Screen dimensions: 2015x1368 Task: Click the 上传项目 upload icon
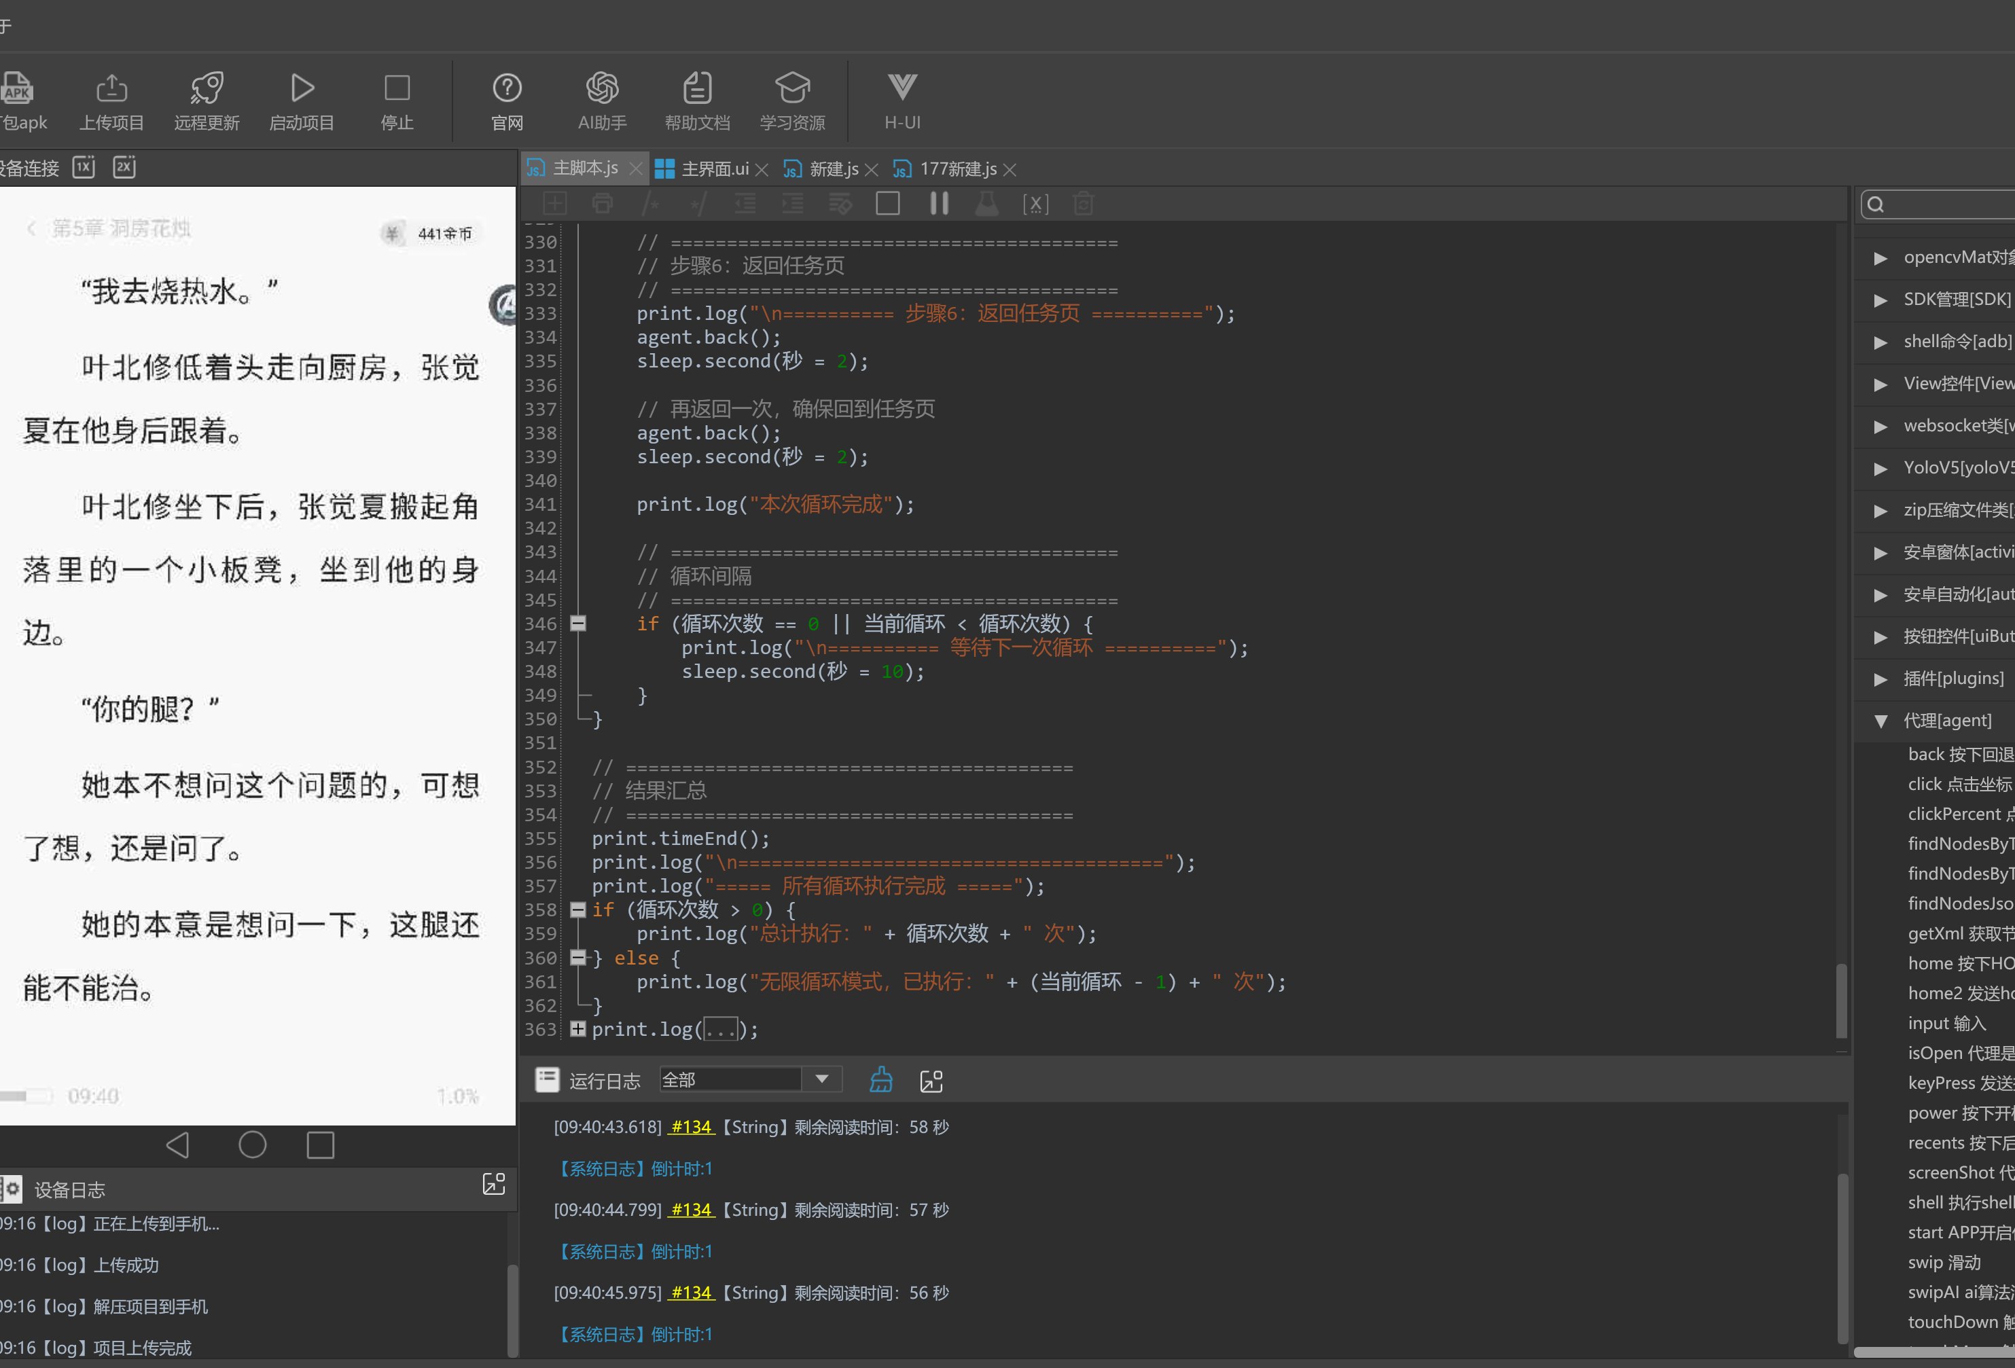coord(112,88)
